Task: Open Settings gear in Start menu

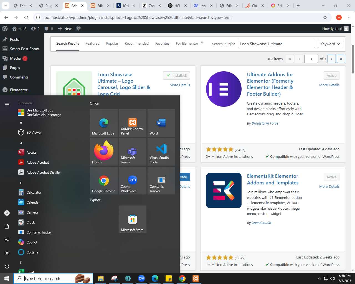Action: [7, 253]
